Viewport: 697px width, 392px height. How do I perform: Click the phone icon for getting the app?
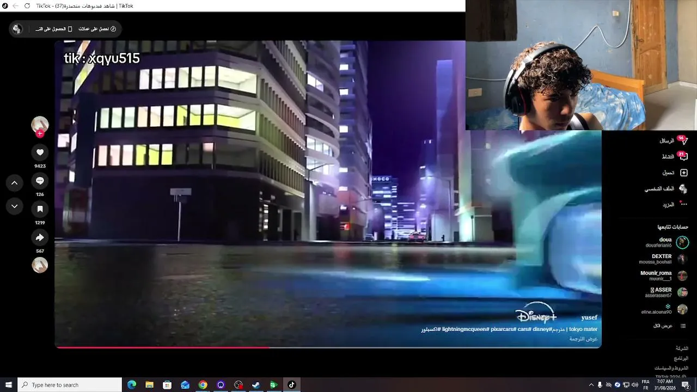(x=70, y=29)
